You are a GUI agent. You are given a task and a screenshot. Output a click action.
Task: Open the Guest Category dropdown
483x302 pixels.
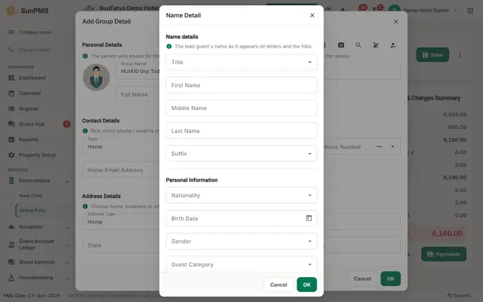(x=241, y=264)
